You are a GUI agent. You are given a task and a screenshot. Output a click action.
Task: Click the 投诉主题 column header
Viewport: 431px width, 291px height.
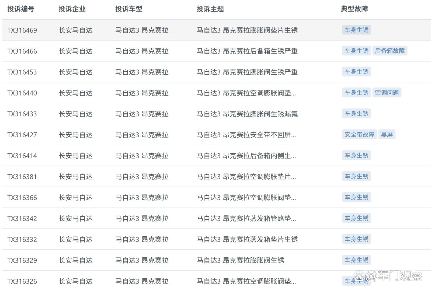(x=211, y=9)
